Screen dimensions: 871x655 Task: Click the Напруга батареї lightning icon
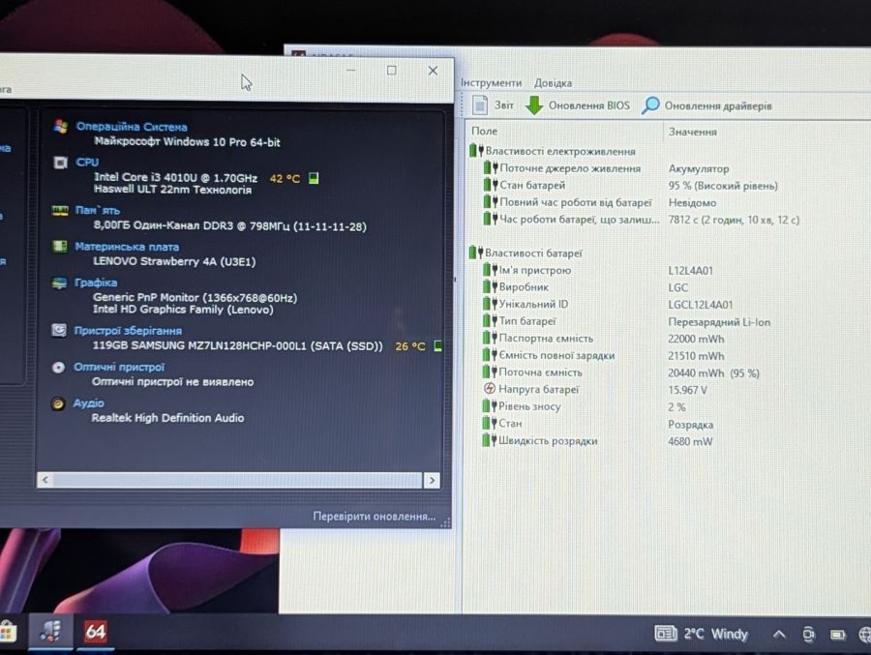point(489,389)
